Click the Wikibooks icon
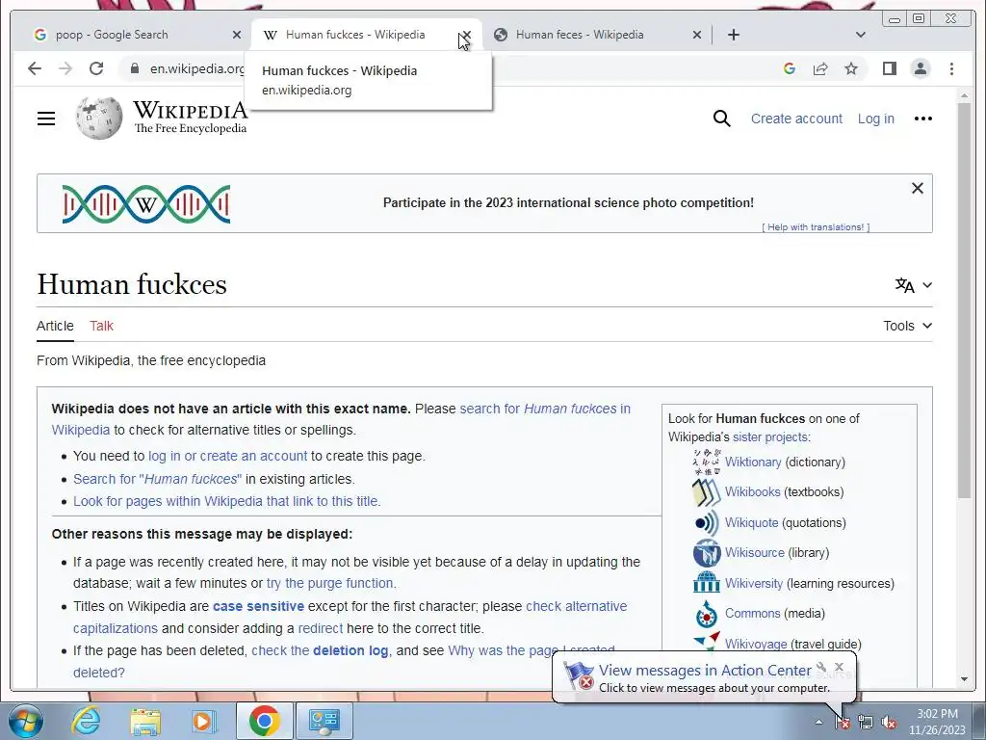 pos(706,492)
